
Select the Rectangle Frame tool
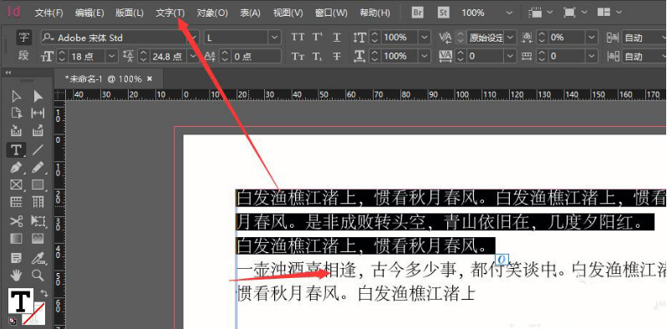[x=16, y=185]
